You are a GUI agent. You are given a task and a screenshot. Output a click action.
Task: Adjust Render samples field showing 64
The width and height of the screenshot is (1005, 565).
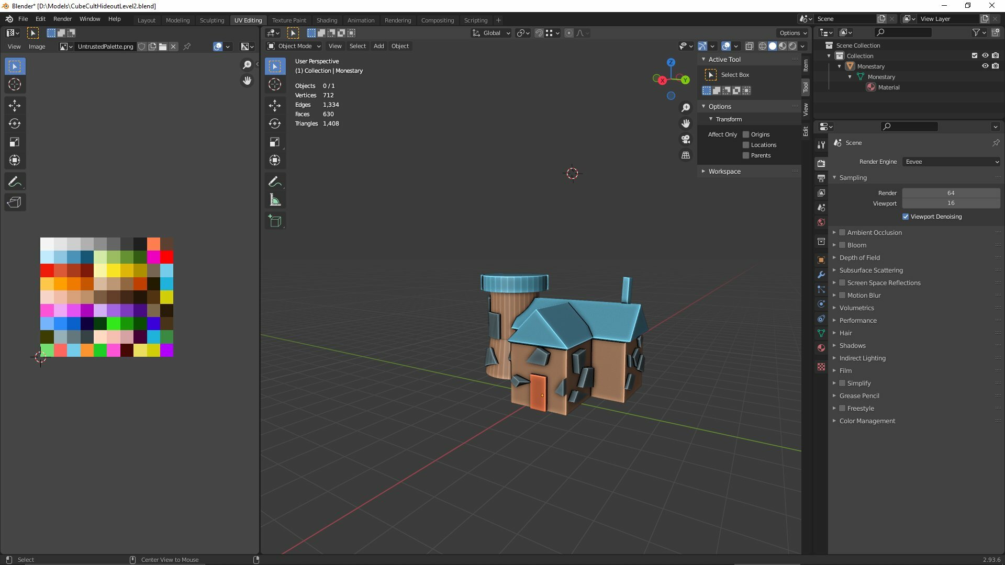point(951,193)
